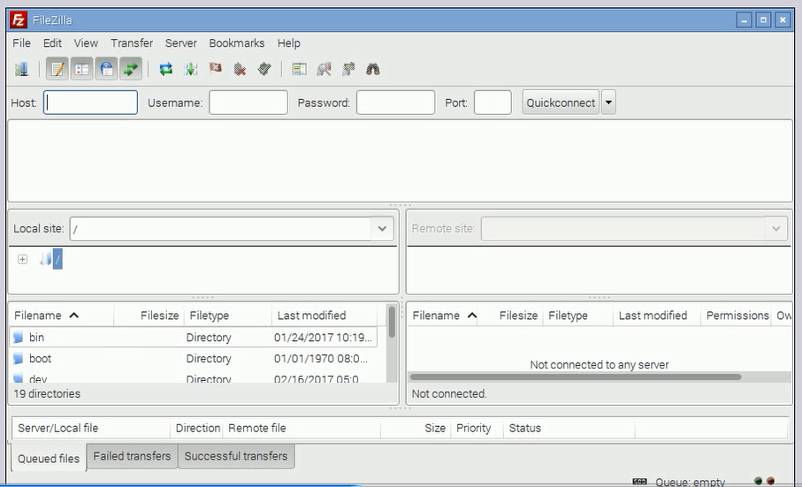Sort remote list by Last modified
Viewport: 802px width, 487px height.
(657, 316)
